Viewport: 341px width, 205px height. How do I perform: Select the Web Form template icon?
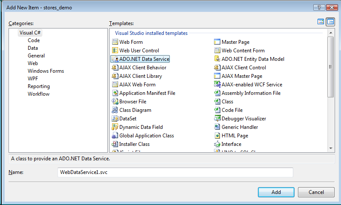115,42
